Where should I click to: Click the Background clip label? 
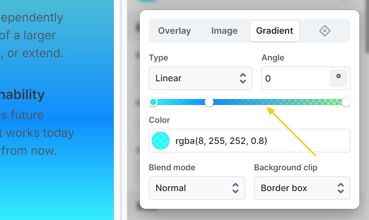click(x=286, y=168)
